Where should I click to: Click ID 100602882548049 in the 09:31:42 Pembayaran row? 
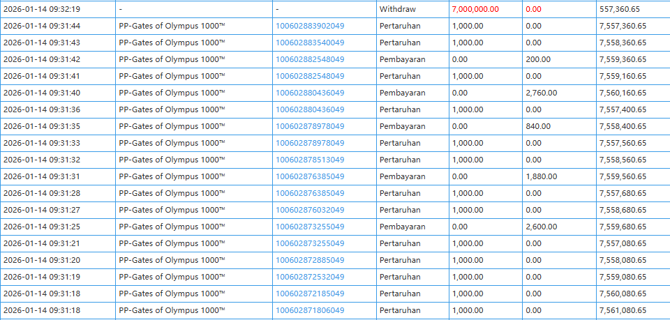[310, 59]
